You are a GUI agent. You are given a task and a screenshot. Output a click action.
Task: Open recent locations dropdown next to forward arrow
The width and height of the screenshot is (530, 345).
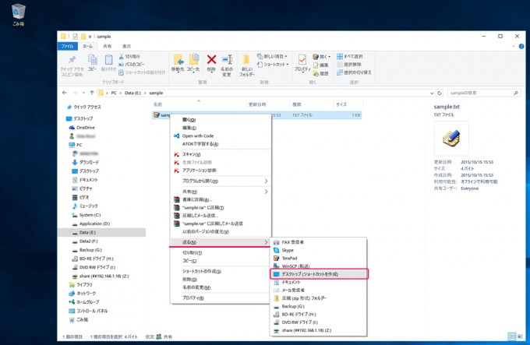click(x=83, y=93)
